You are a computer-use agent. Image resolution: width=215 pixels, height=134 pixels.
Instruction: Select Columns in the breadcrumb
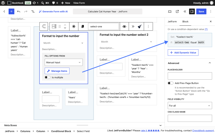click(x=25, y=131)
